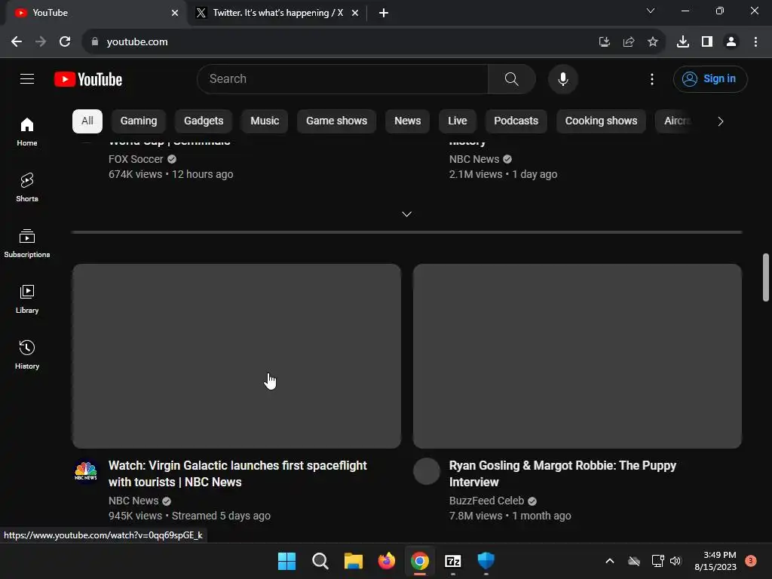View site information lock icon
Image resolution: width=772 pixels, height=579 pixels.
[x=95, y=42]
